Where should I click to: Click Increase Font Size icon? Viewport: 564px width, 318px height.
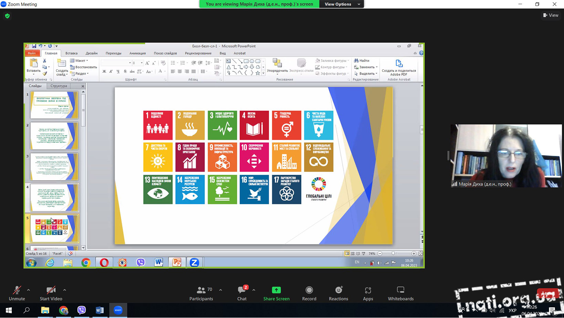[147, 63]
